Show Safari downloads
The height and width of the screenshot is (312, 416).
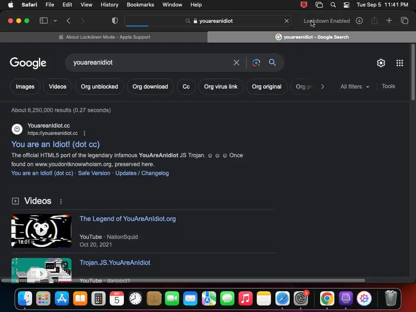coord(359,21)
